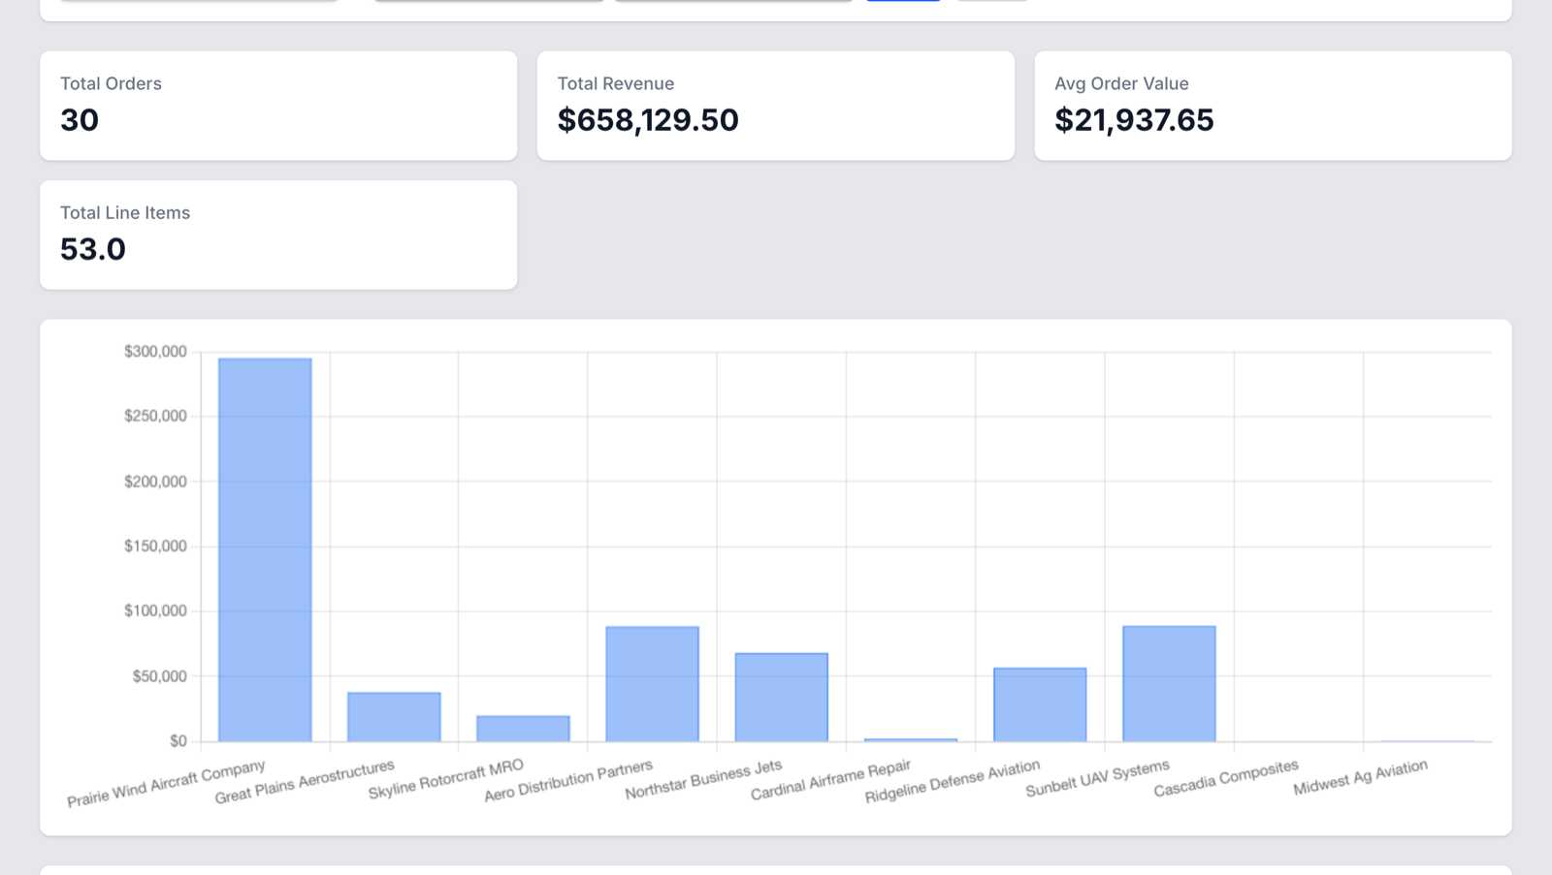Click the thin Cardinal Airframe Repair bar
Image resolution: width=1552 pixels, height=875 pixels.
click(911, 740)
